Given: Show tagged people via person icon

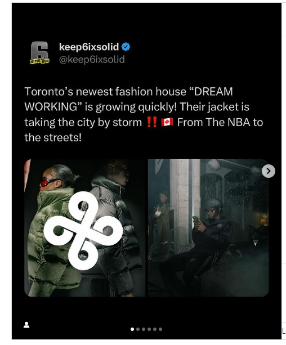Looking at the screenshot, I should pyautogui.click(x=26, y=325).
